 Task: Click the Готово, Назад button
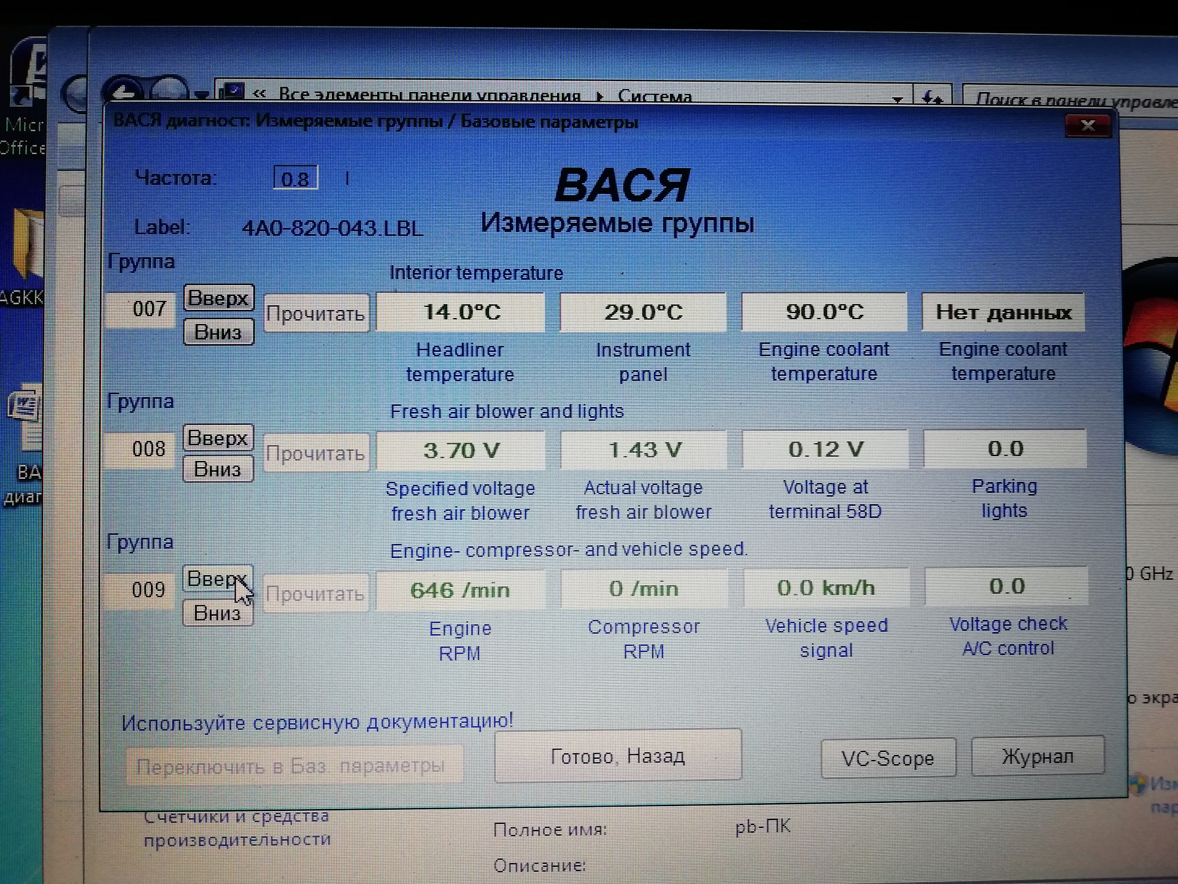click(617, 756)
